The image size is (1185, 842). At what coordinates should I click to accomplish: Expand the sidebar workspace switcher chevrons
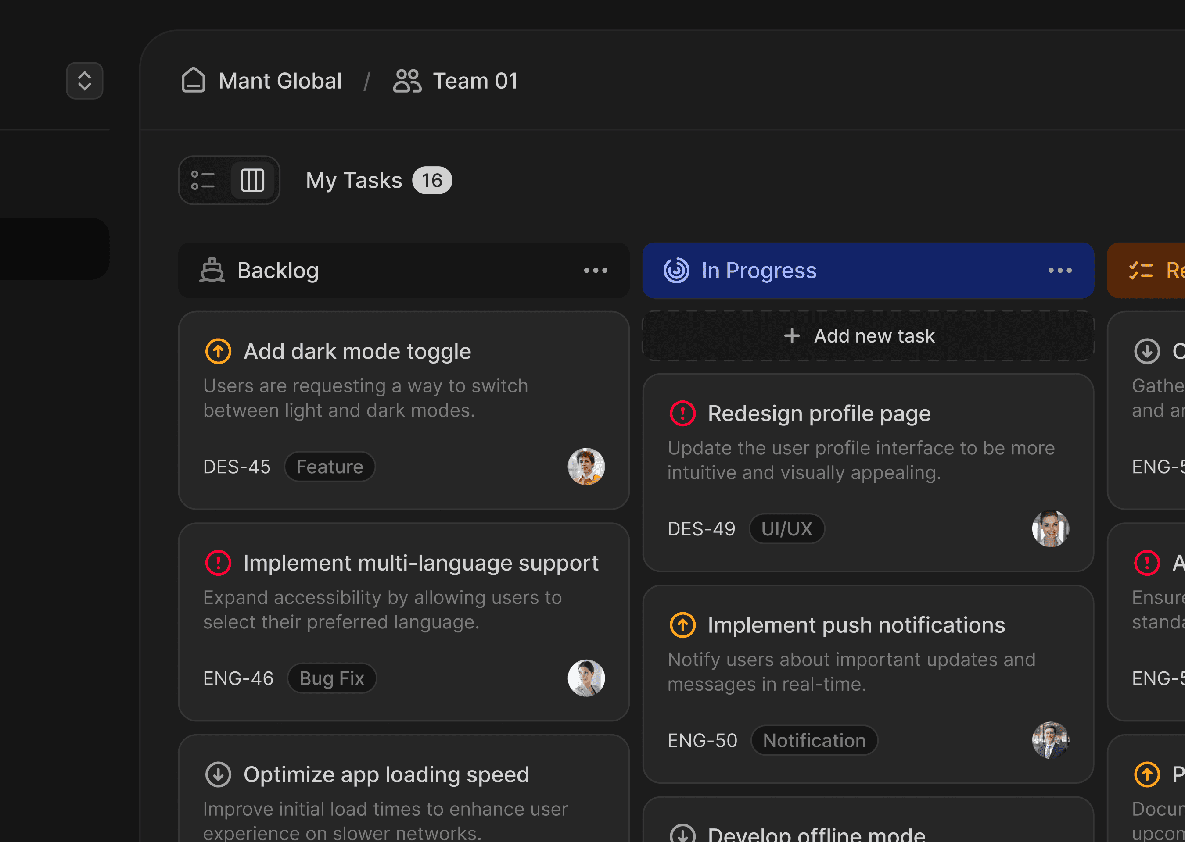click(85, 81)
